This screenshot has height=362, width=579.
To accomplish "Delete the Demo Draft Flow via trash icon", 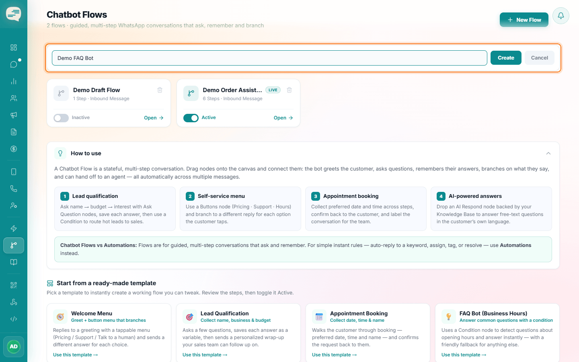I will pyautogui.click(x=160, y=90).
